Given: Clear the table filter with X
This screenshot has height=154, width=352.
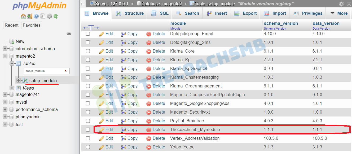Looking at the screenshot, I should coord(66,71).
